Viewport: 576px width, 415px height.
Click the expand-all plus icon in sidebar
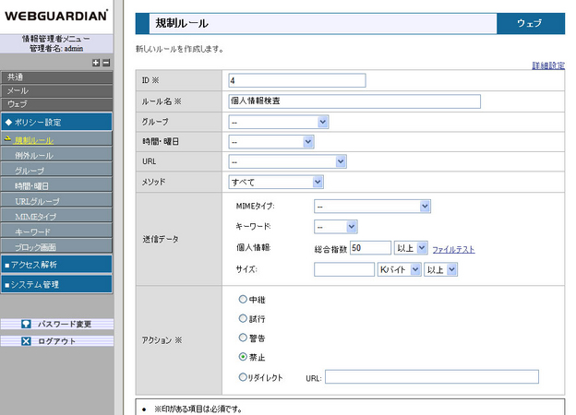pos(96,63)
